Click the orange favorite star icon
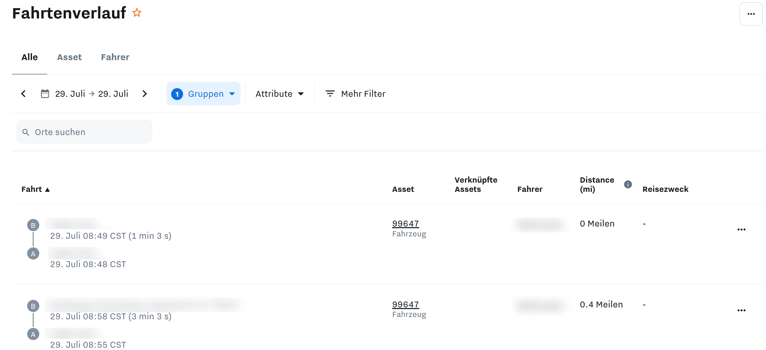 [137, 13]
